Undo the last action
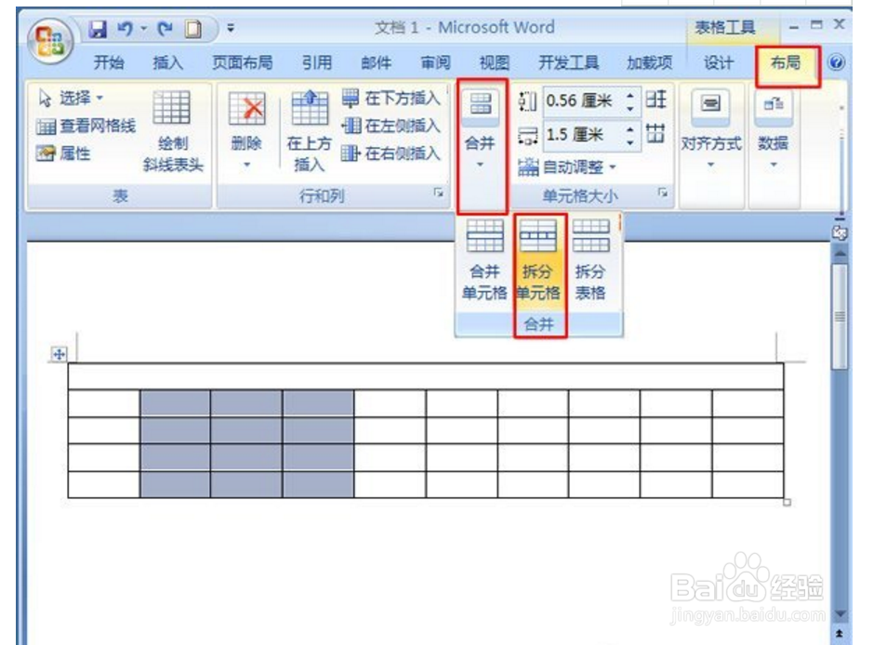The image size is (874, 645). tap(126, 29)
